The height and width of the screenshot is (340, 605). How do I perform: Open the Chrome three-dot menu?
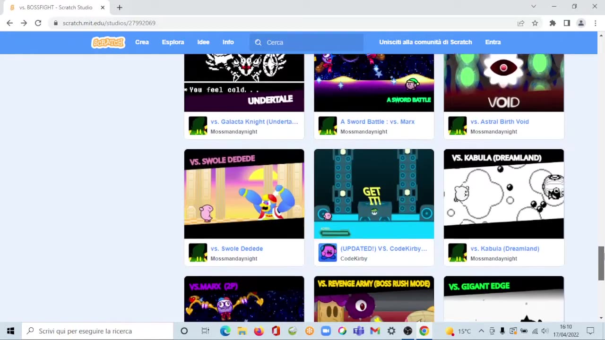tap(595, 23)
